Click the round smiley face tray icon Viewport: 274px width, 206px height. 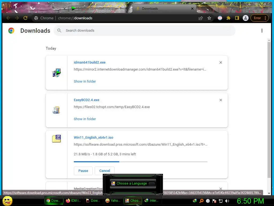(x=208, y=201)
